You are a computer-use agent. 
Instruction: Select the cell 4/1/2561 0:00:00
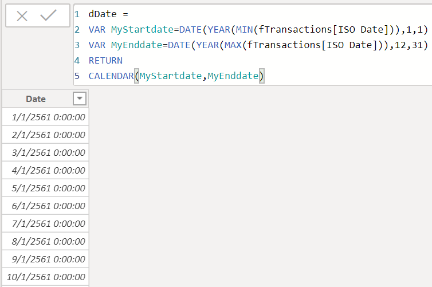click(x=45, y=171)
